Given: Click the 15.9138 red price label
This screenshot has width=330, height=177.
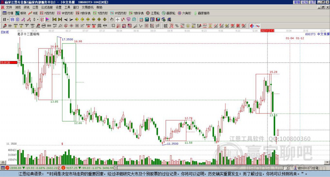Looking at the screenshot, I should click(x=9, y=62).
